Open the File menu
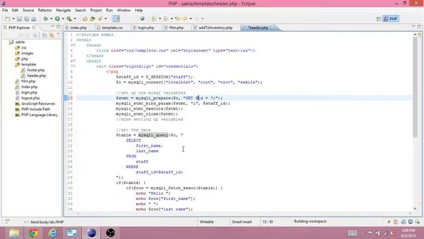 click(x=5, y=10)
